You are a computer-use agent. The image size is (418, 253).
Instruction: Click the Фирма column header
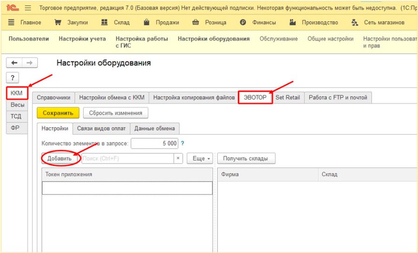point(268,174)
